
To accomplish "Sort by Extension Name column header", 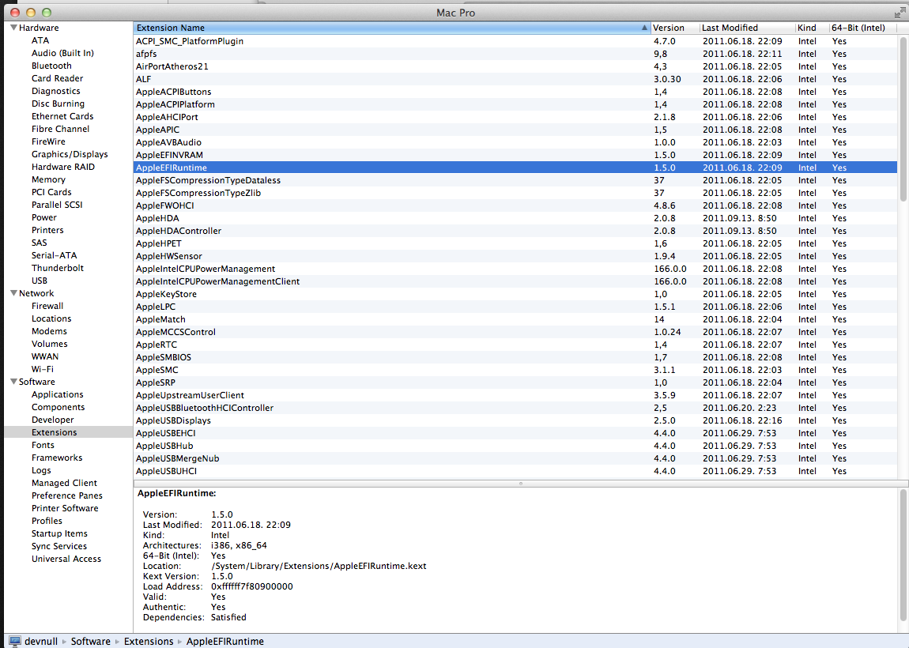I will [392, 28].
